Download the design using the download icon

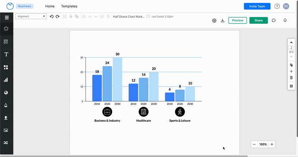click(222, 21)
